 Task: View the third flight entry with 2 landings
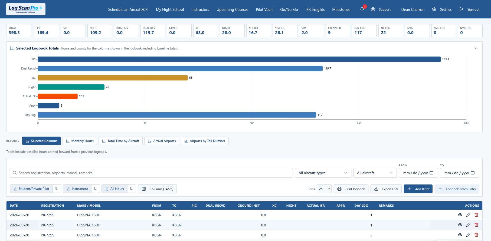click(460, 235)
